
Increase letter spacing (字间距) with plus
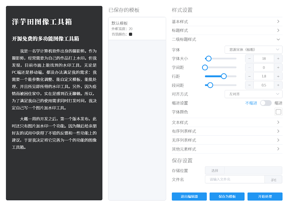pos(278,67)
